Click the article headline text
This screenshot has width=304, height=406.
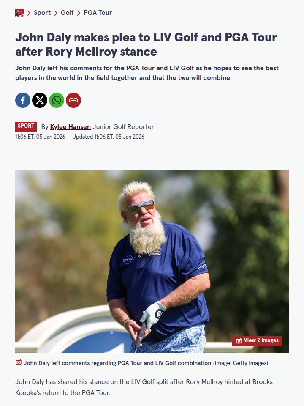point(146,44)
